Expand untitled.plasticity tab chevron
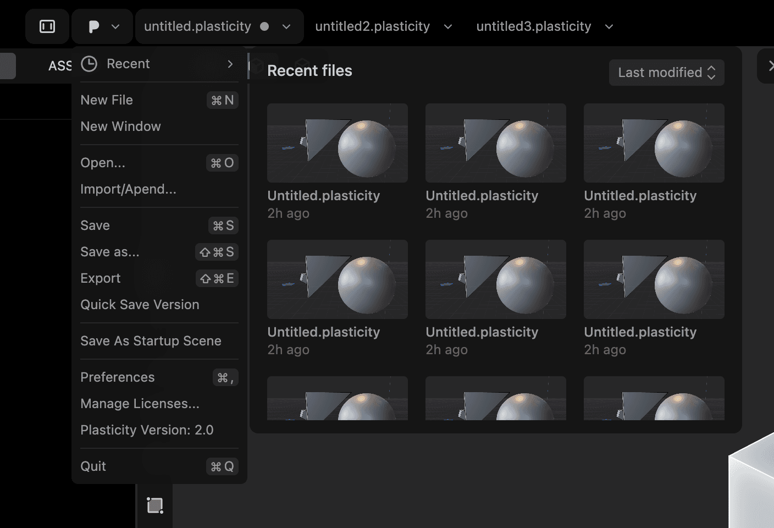The image size is (774, 528). [x=286, y=26]
